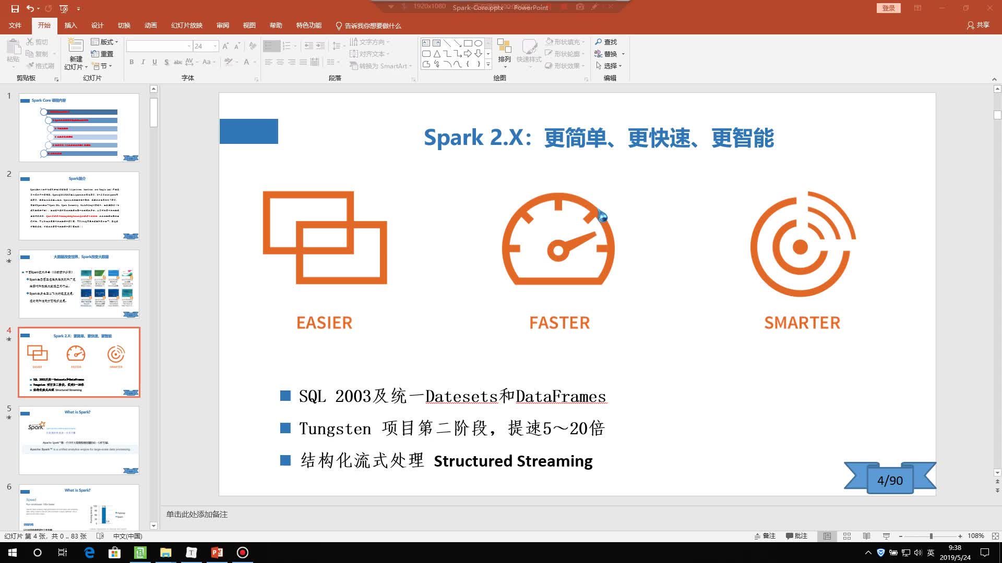Select slide 5 thumbnail in slide panel
Image resolution: width=1002 pixels, height=563 pixels.
click(x=79, y=440)
